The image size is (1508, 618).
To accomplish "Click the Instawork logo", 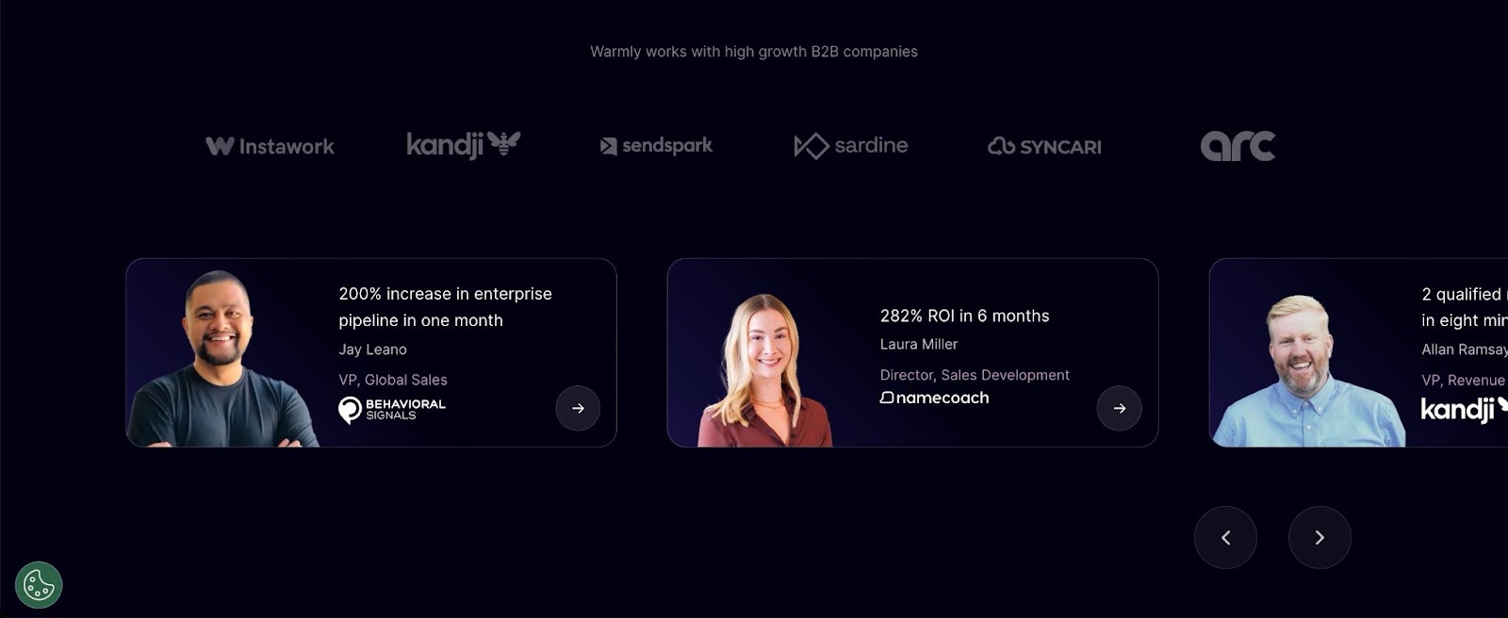I will [x=270, y=146].
